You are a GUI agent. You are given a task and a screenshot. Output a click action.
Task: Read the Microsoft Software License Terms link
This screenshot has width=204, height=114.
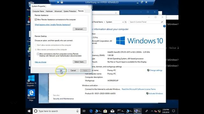[139, 89]
